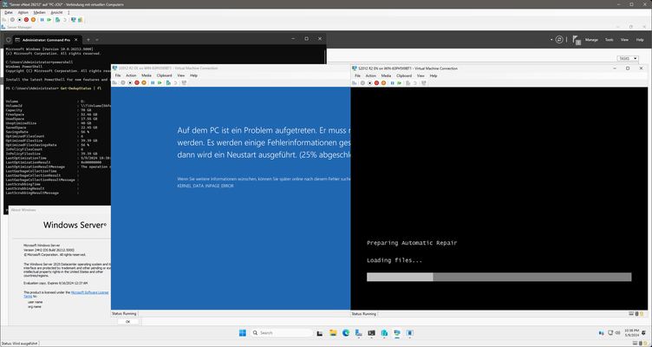
Task: Click the orange Save icon in outer VM toolbar
Action: [x=33, y=20]
